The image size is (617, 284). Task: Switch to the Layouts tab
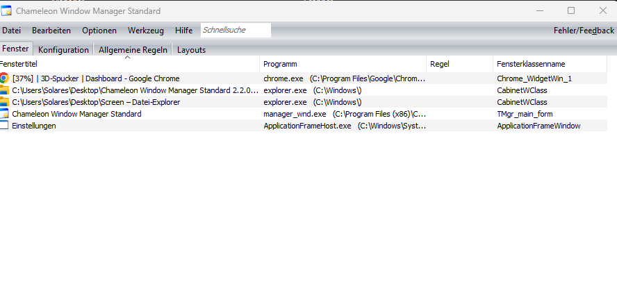pos(191,50)
